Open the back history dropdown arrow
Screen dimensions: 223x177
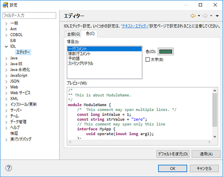coord(199,16)
